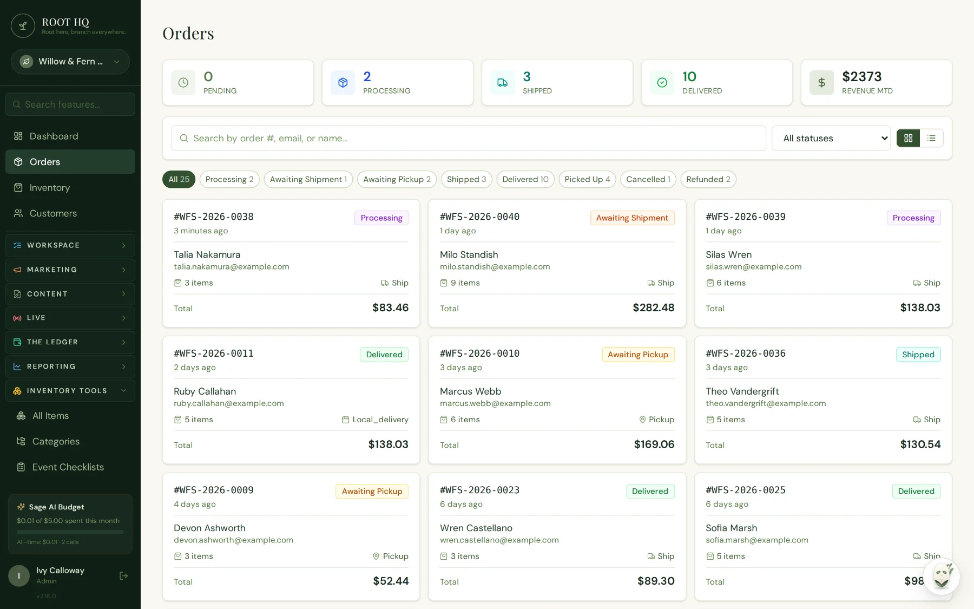The width and height of the screenshot is (974, 609).
Task: Click the Revenue MTD dollar icon
Action: [x=822, y=83]
